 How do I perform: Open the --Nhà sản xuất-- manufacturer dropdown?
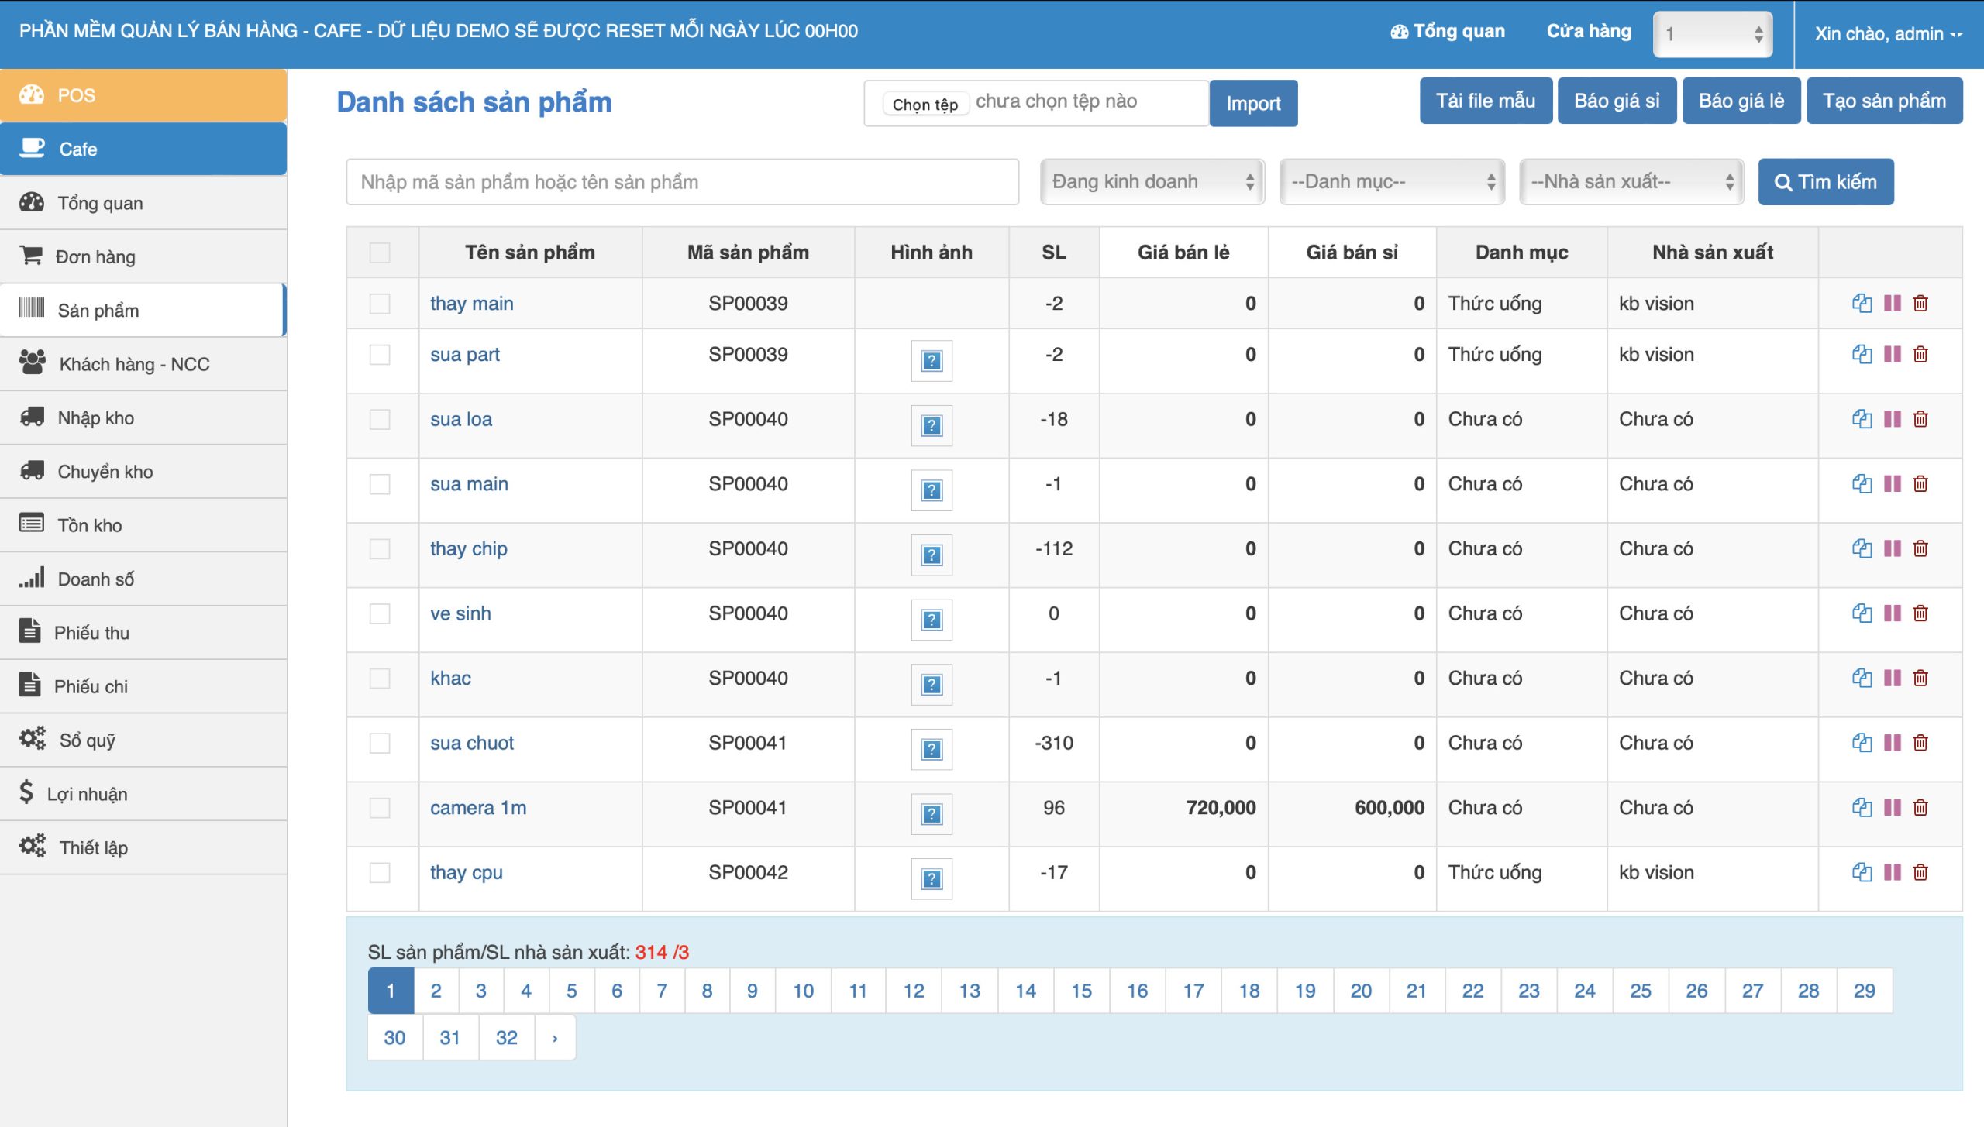coord(1631,182)
